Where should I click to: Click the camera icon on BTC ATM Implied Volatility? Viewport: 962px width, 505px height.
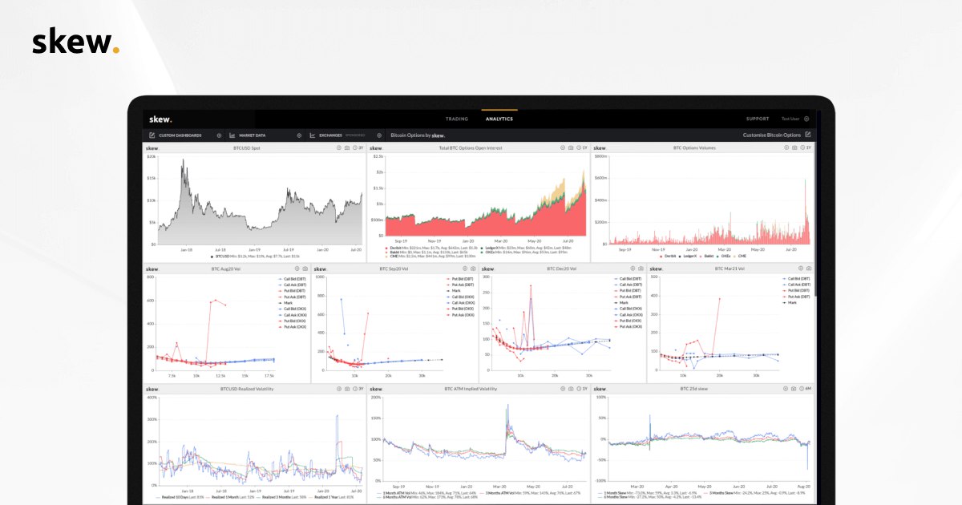[x=569, y=389]
